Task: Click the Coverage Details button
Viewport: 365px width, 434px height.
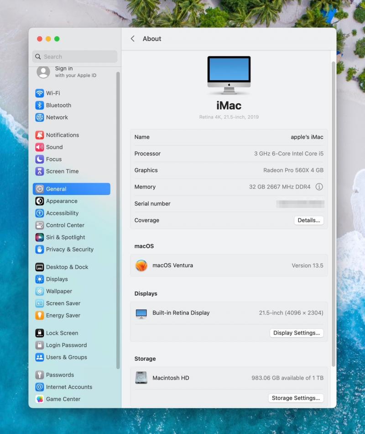Action: click(x=308, y=220)
